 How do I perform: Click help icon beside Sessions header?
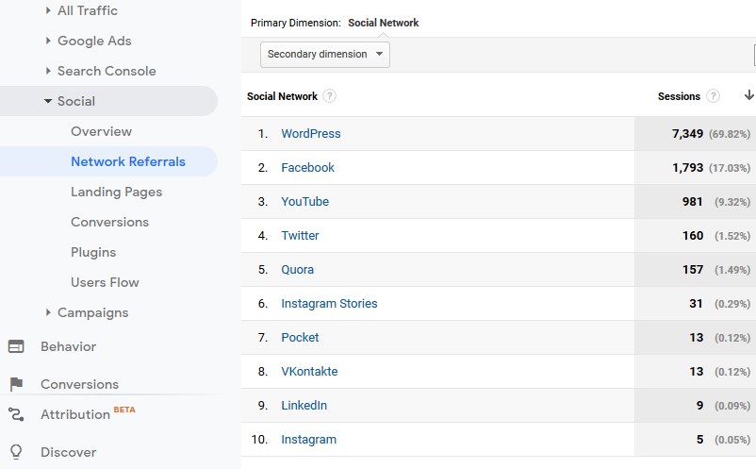click(713, 96)
